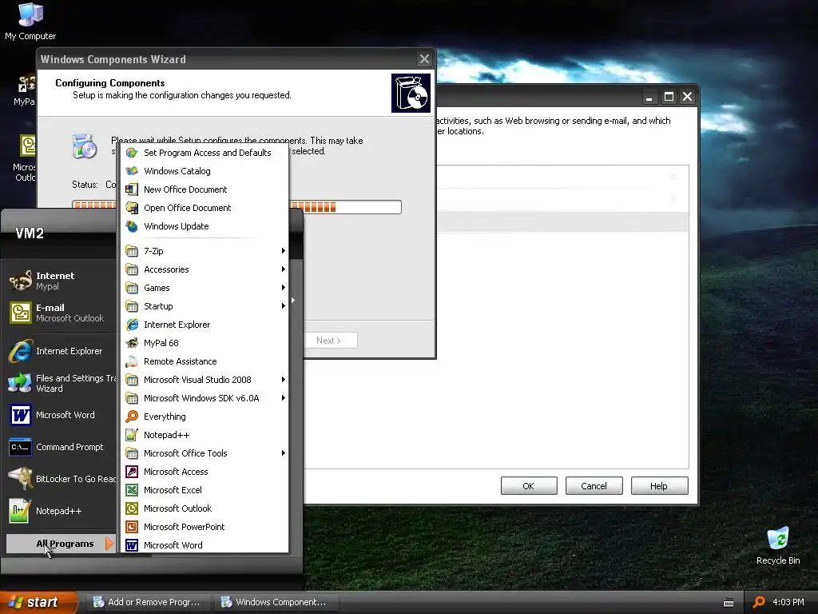Click All Programs in Start menu

coord(61,544)
